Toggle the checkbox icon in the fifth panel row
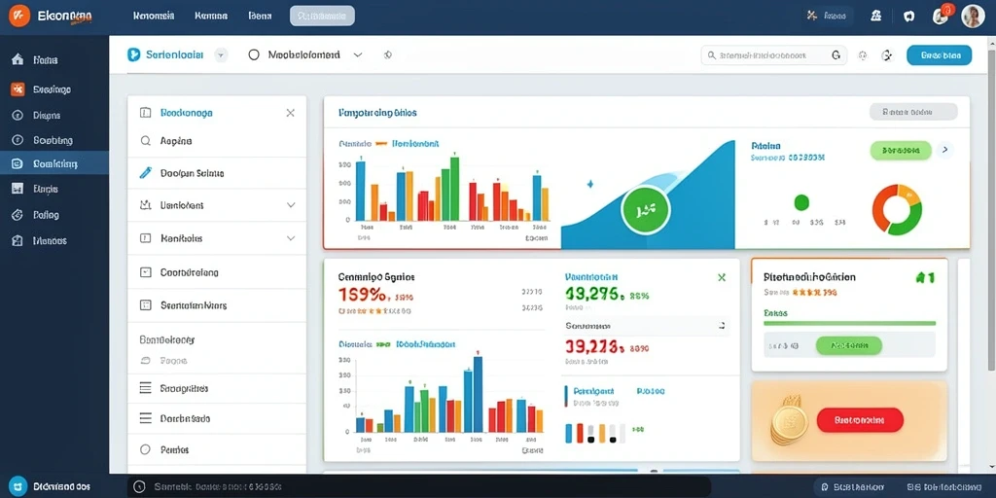Image resolution: width=996 pixels, height=498 pixels. (146, 272)
